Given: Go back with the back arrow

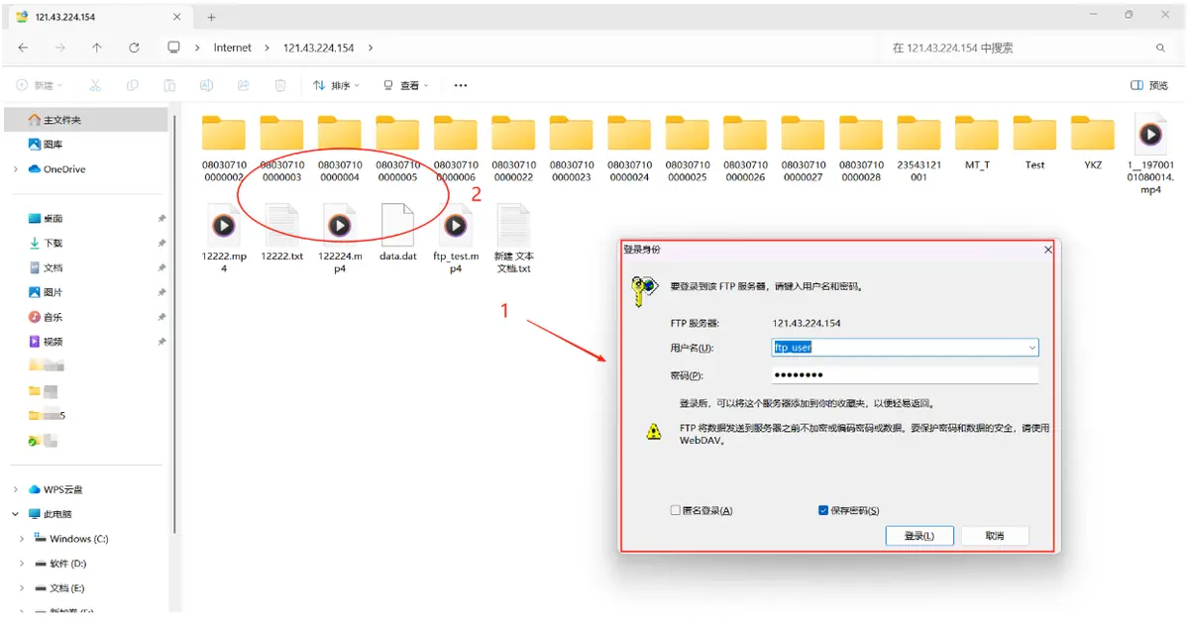Looking at the screenshot, I should coord(23,48).
